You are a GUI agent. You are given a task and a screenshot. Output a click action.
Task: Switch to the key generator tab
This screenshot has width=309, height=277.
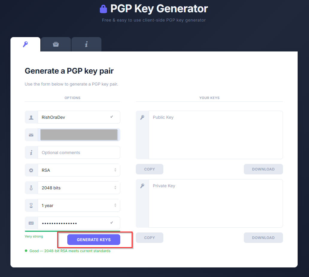pos(25,45)
